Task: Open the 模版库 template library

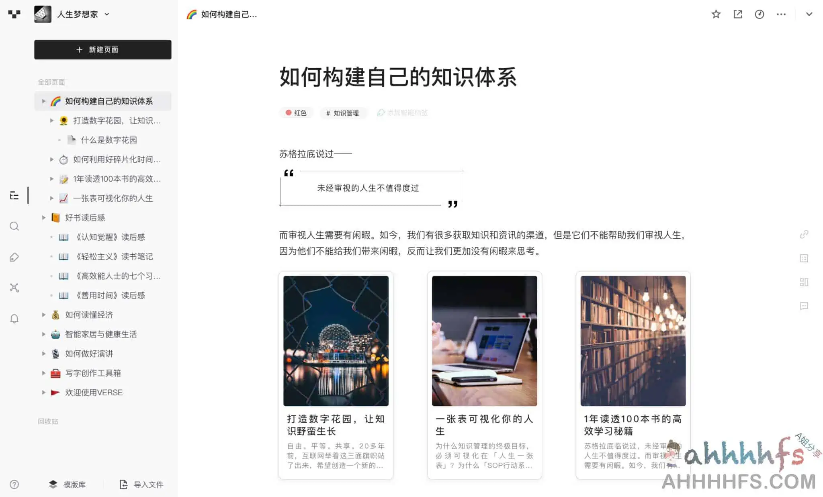Action: 68,484
